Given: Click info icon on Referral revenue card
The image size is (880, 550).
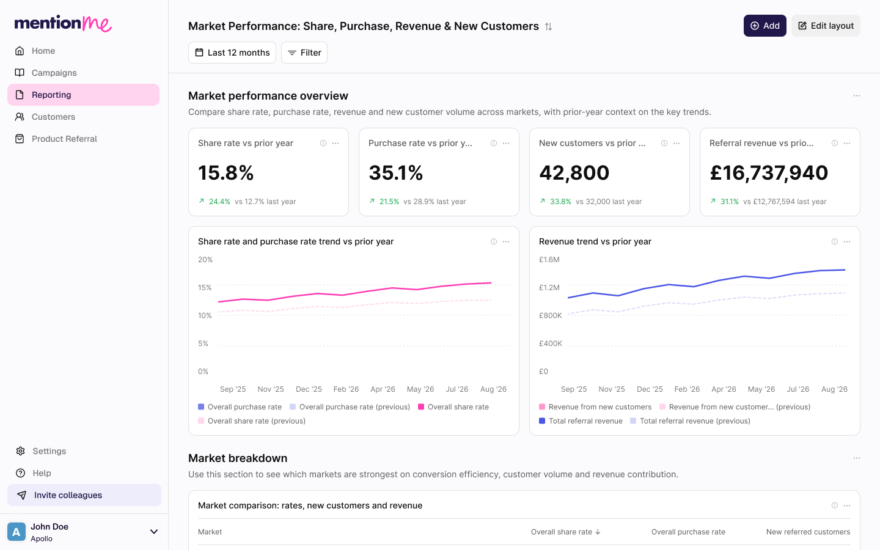Looking at the screenshot, I should 835,143.
